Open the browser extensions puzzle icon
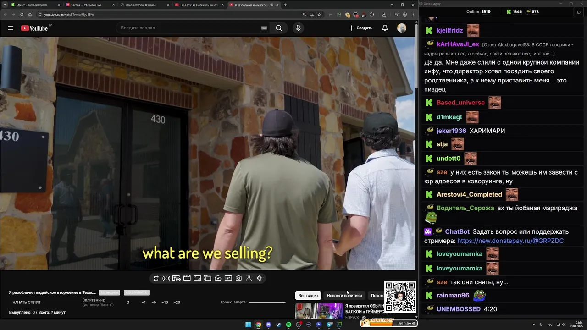587x330 pixels. tap(372, 14)
